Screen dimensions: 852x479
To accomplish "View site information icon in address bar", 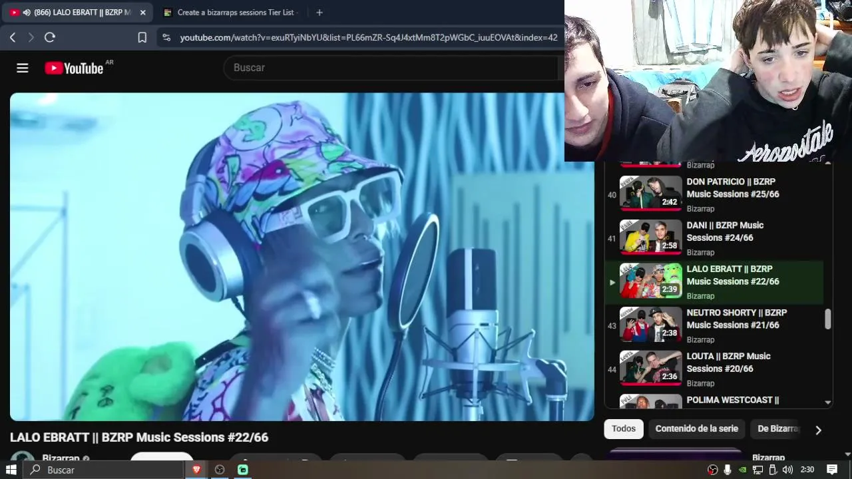I will (166, 38).
